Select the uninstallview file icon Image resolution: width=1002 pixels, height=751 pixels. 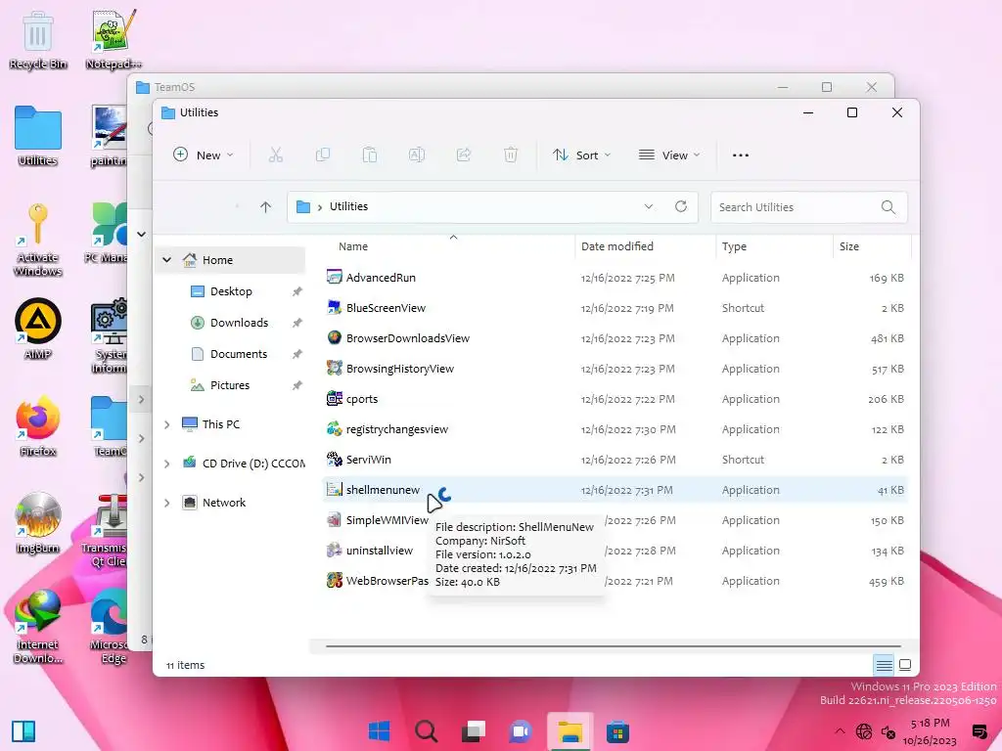(335, 551)
